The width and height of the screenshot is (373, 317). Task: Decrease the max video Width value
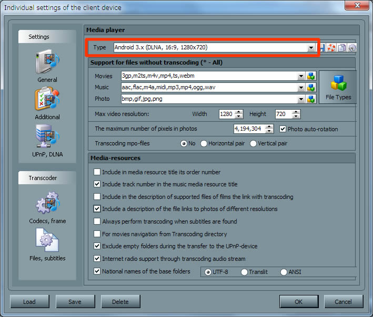pyautogui.click(x=239, y=117)
